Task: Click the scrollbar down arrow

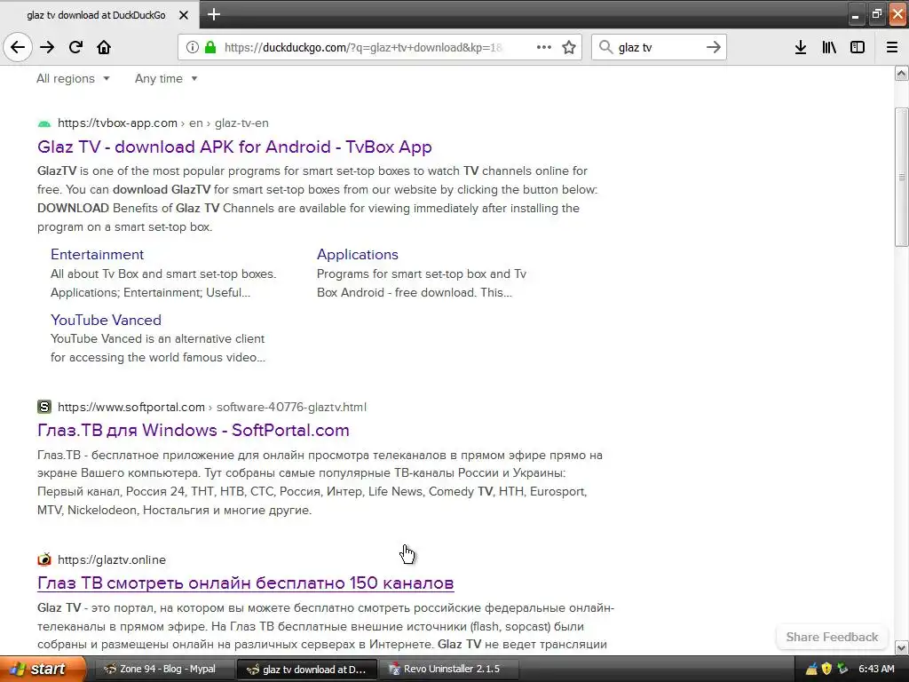Action: (x=902, y=647)
